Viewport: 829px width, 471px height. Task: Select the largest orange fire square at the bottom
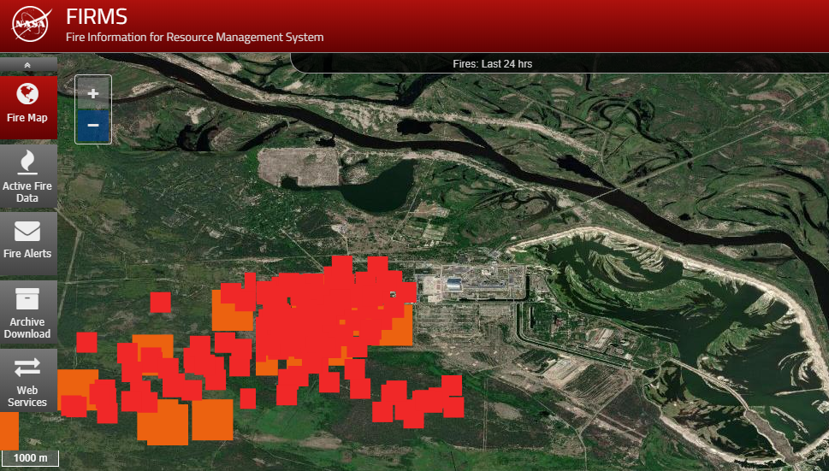(212, 420)
